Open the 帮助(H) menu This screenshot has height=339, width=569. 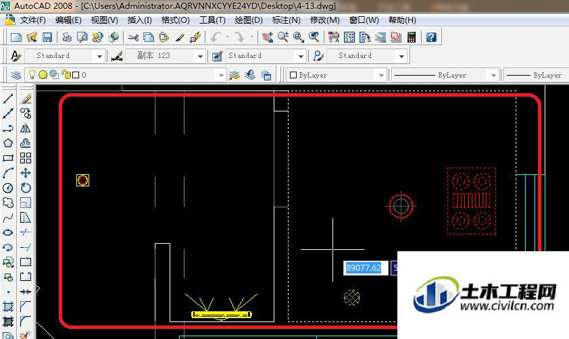pyautogui.click(x=402, y=20)
